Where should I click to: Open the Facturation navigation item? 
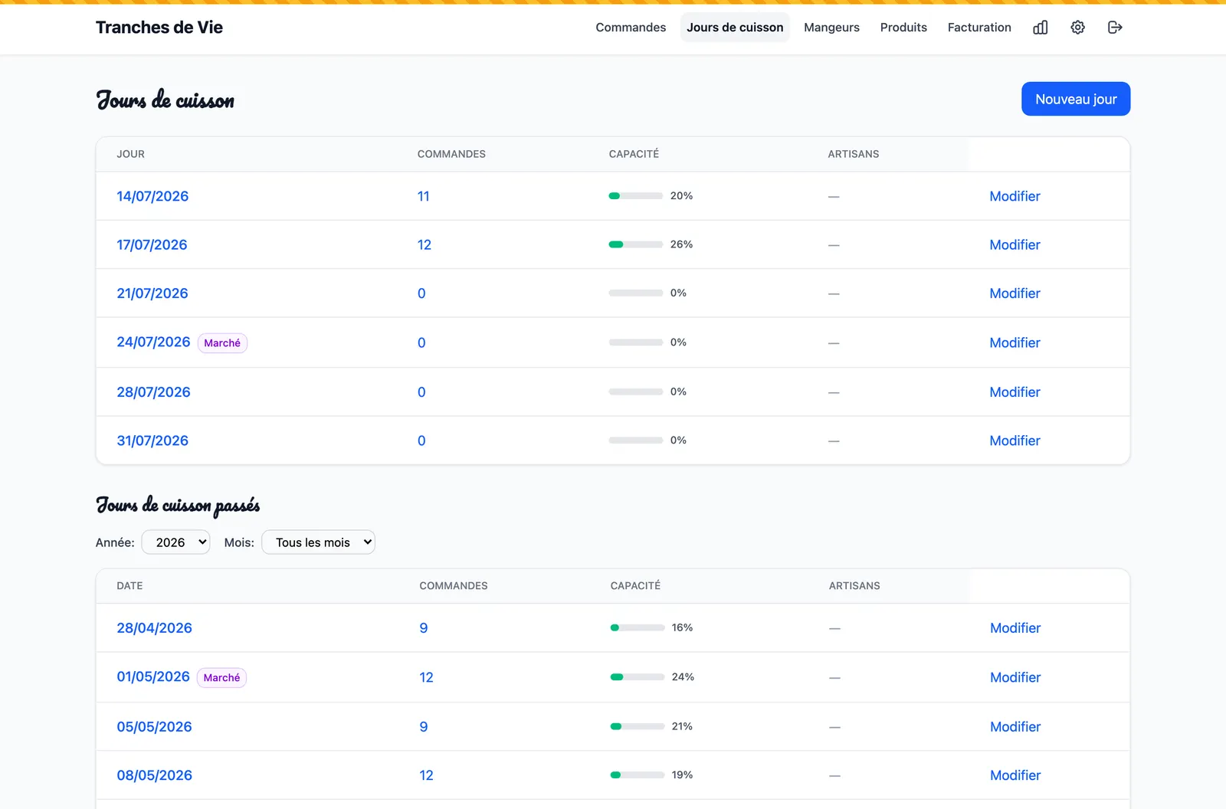click(x=979, y=28)
